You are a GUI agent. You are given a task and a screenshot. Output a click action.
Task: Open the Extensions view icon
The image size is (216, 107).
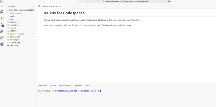tap(2, 38)
